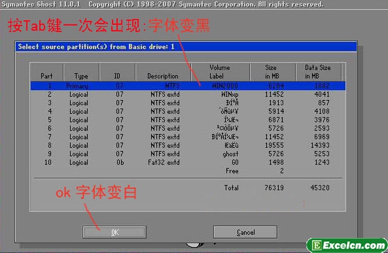Select partition 2 labeled WINxp
Image resolution: width=388 pixels, height=253 pixels.
click(x=188, y=94)
